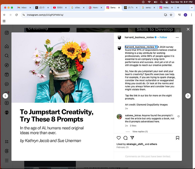The width and height of the screenshot is (195, 169).
Task: Open media controls icon in Chrome toolbar
Action: tap(179, 15)
